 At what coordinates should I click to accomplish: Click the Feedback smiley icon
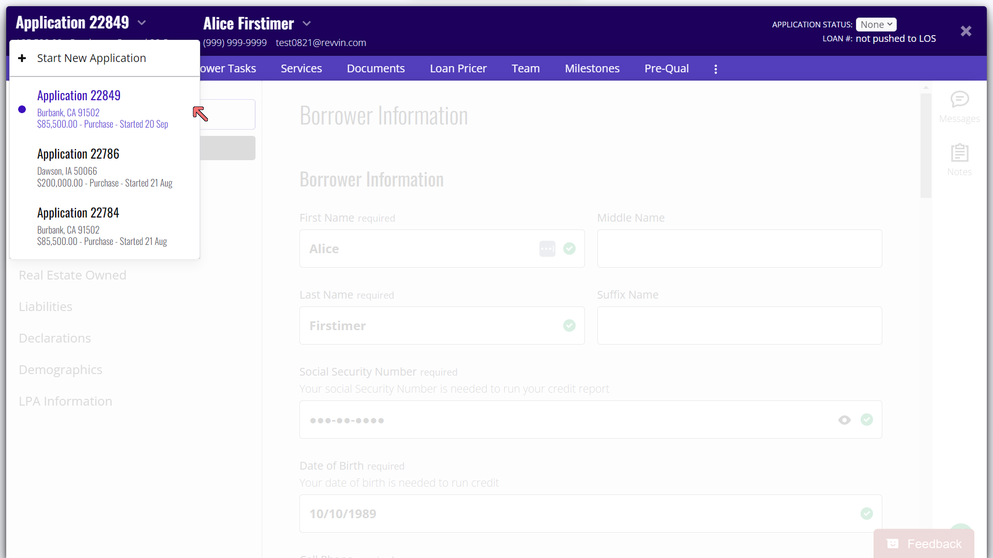point(893,544)
